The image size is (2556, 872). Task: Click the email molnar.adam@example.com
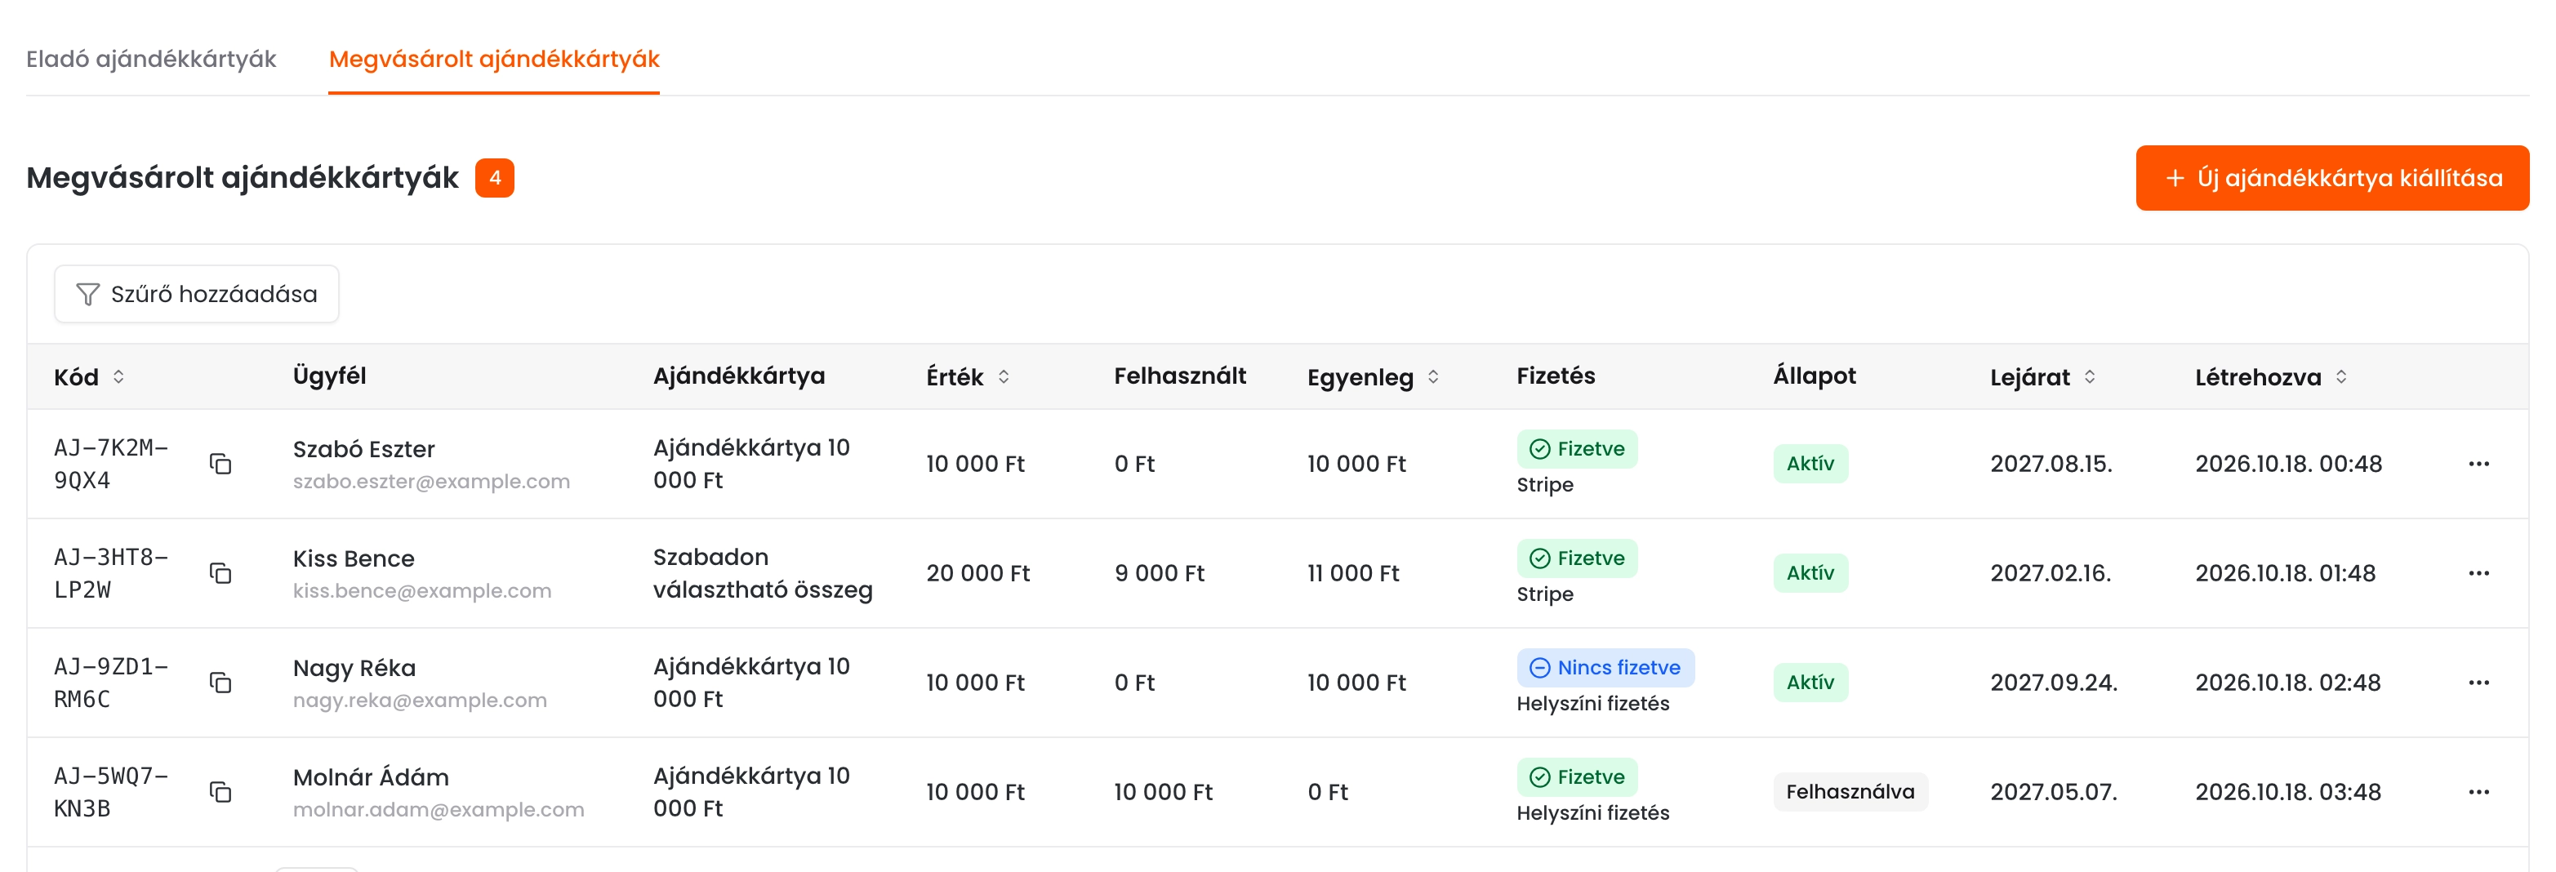click(439, 809)
